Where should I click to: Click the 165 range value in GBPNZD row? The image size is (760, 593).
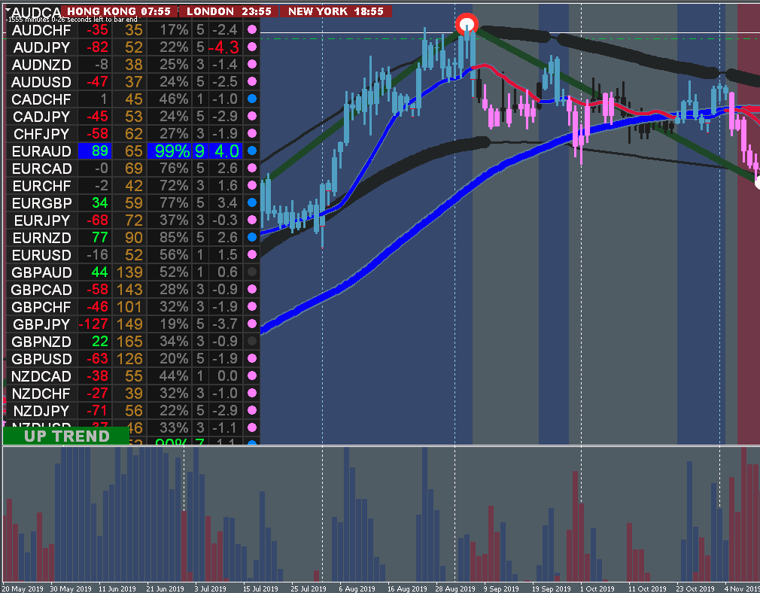[x=129, y=342]
